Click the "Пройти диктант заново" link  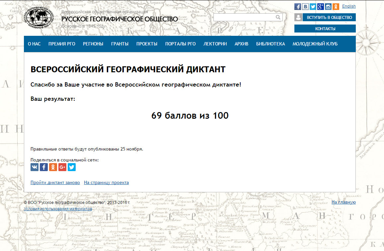(55, 183)
